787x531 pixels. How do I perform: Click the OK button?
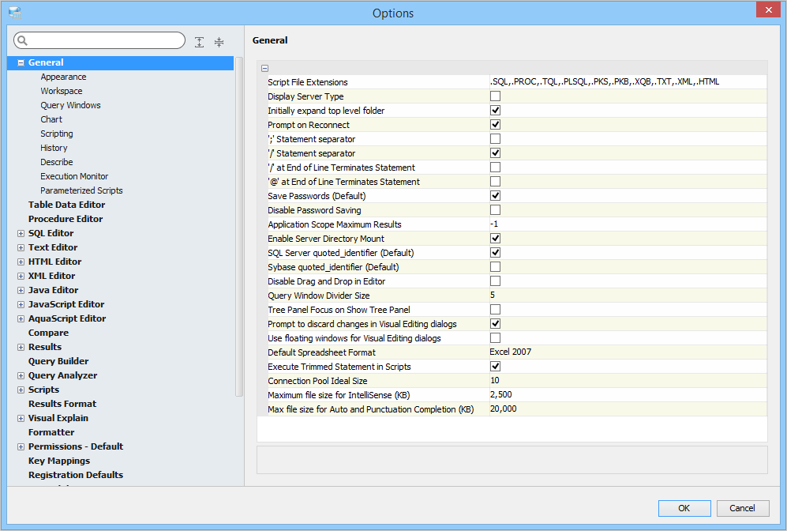[x=684, y=508]
